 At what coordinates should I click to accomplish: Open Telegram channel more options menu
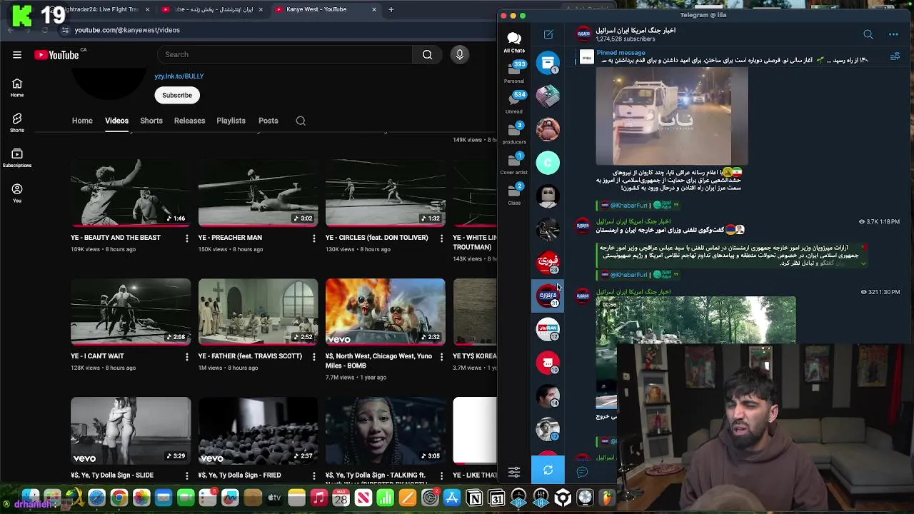click(x=893, y=34)
